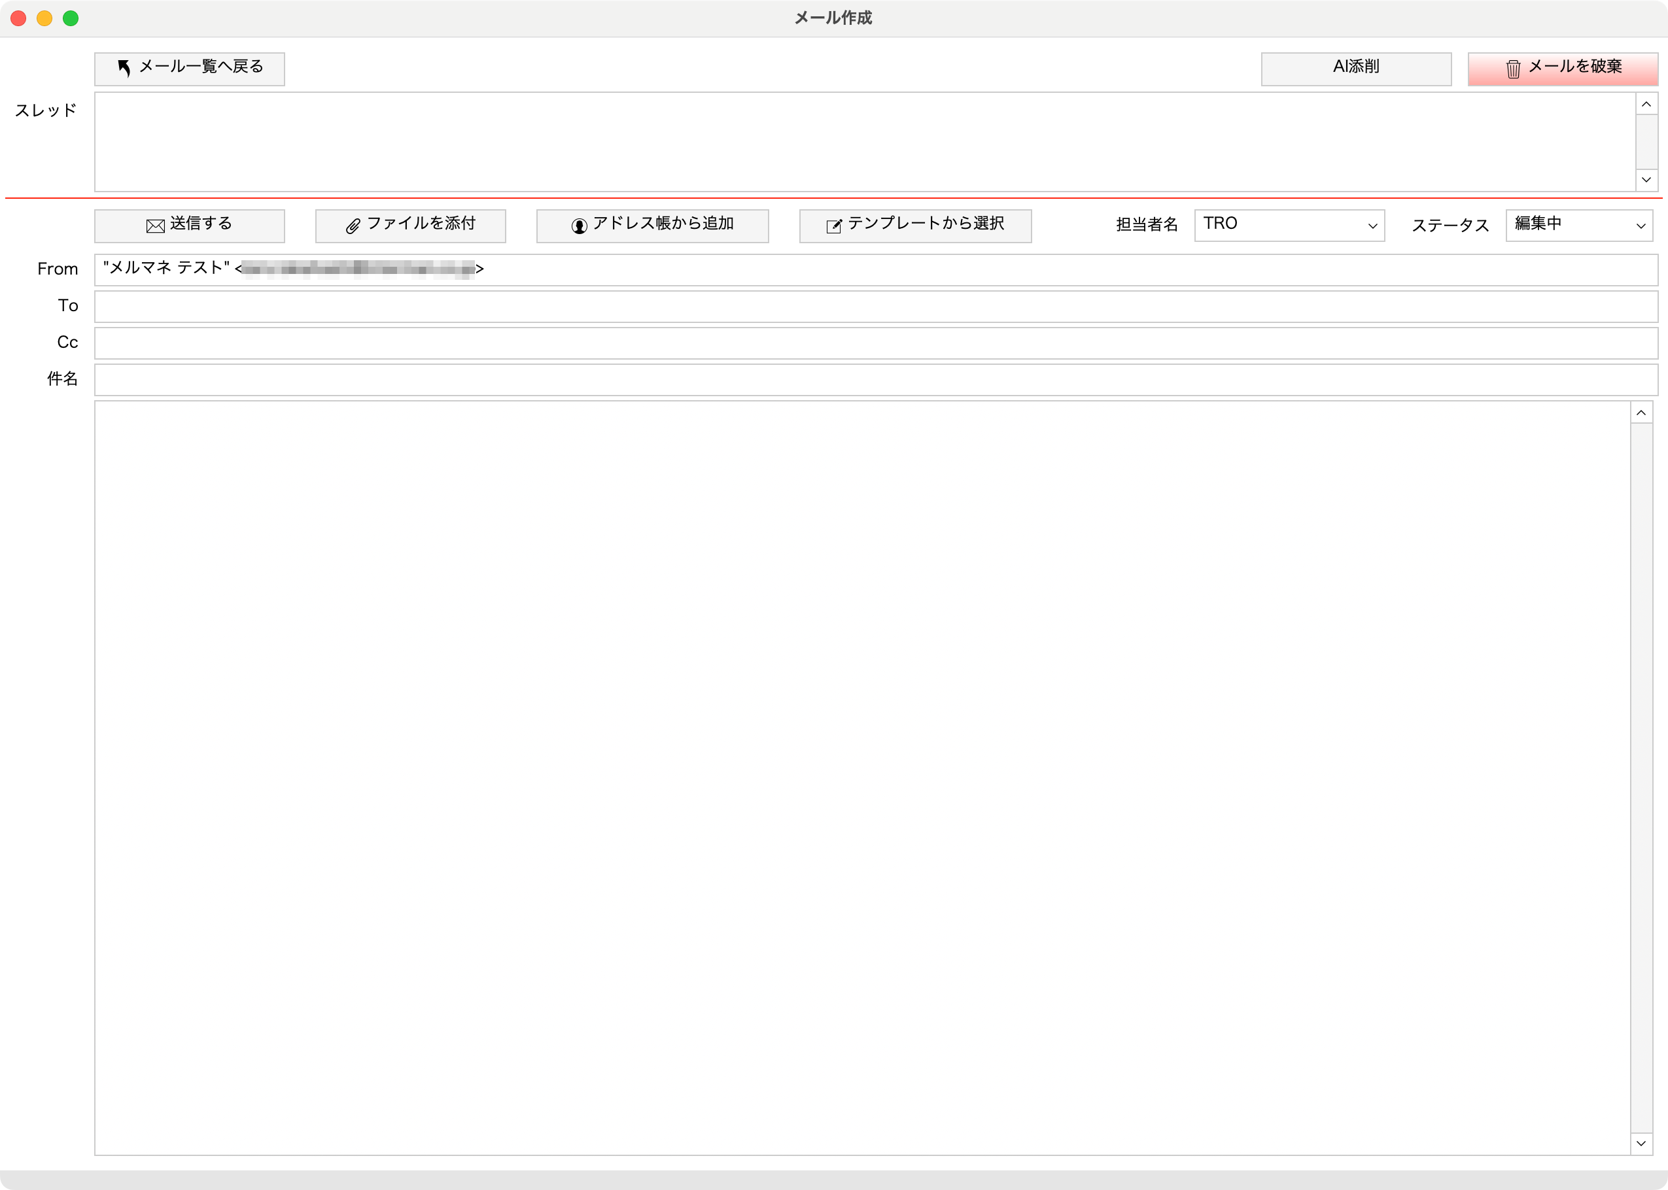This screenshot has height=1190, width=1668.
Task: Open the AI添削 proofreading button
Action: (1356, 69)
